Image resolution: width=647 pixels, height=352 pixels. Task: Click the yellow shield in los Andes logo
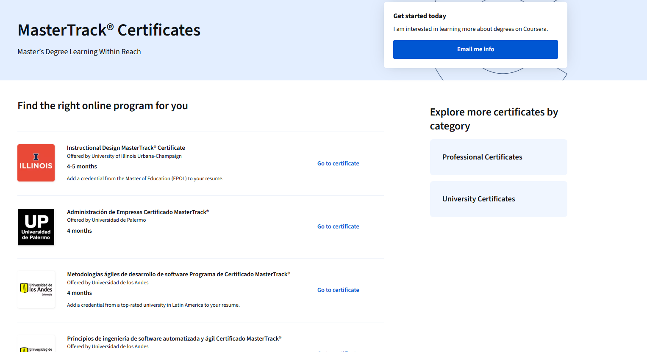click(24, 289)
